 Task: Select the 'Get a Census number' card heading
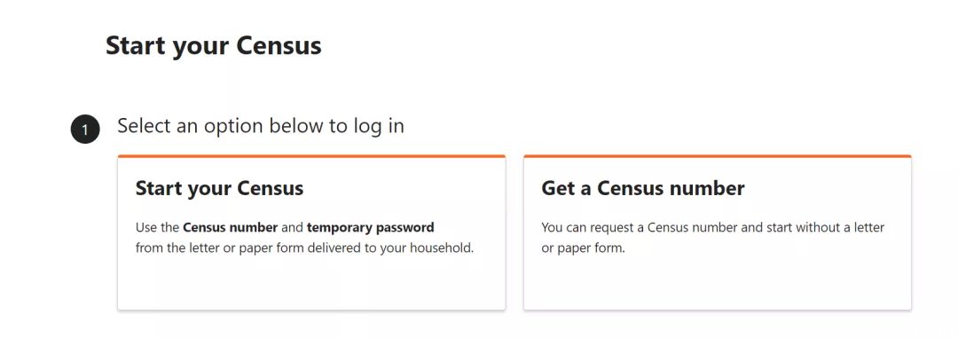coord(643,188)
